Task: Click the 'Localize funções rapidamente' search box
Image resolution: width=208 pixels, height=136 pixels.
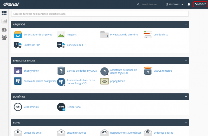Action: click(100, 14)
